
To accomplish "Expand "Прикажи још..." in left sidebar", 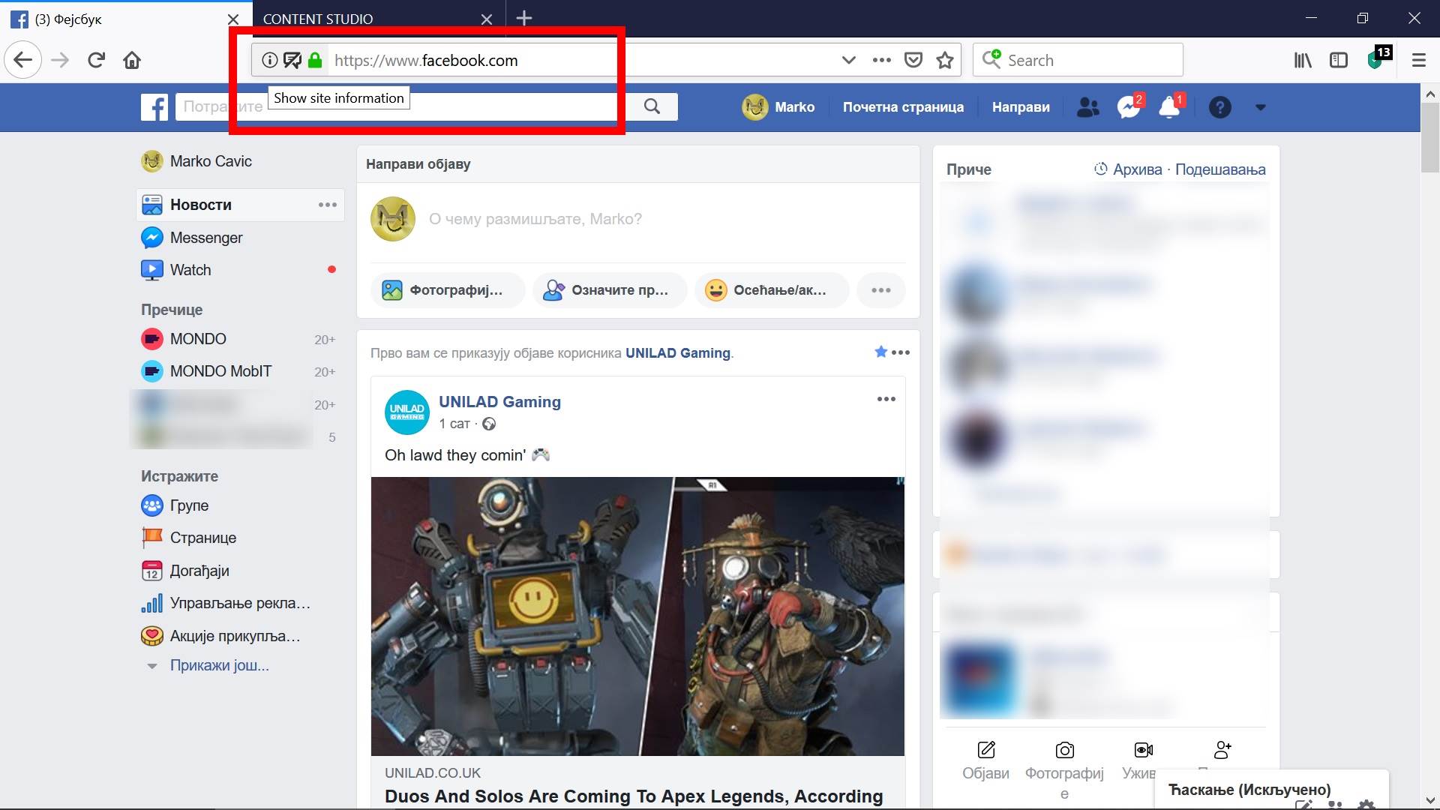I will [x=219, y=665].
